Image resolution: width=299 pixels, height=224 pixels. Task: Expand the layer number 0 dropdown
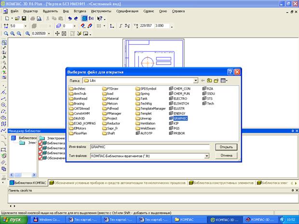point(75,26)
